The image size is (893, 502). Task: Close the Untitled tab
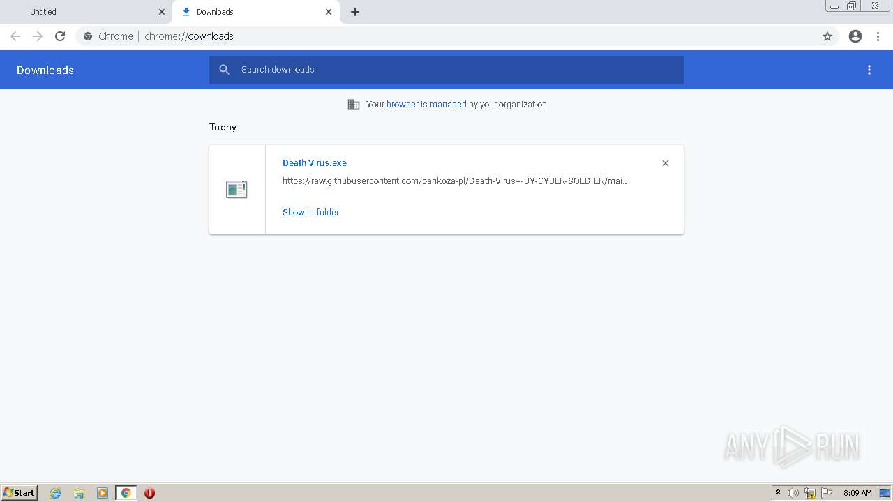162,12
